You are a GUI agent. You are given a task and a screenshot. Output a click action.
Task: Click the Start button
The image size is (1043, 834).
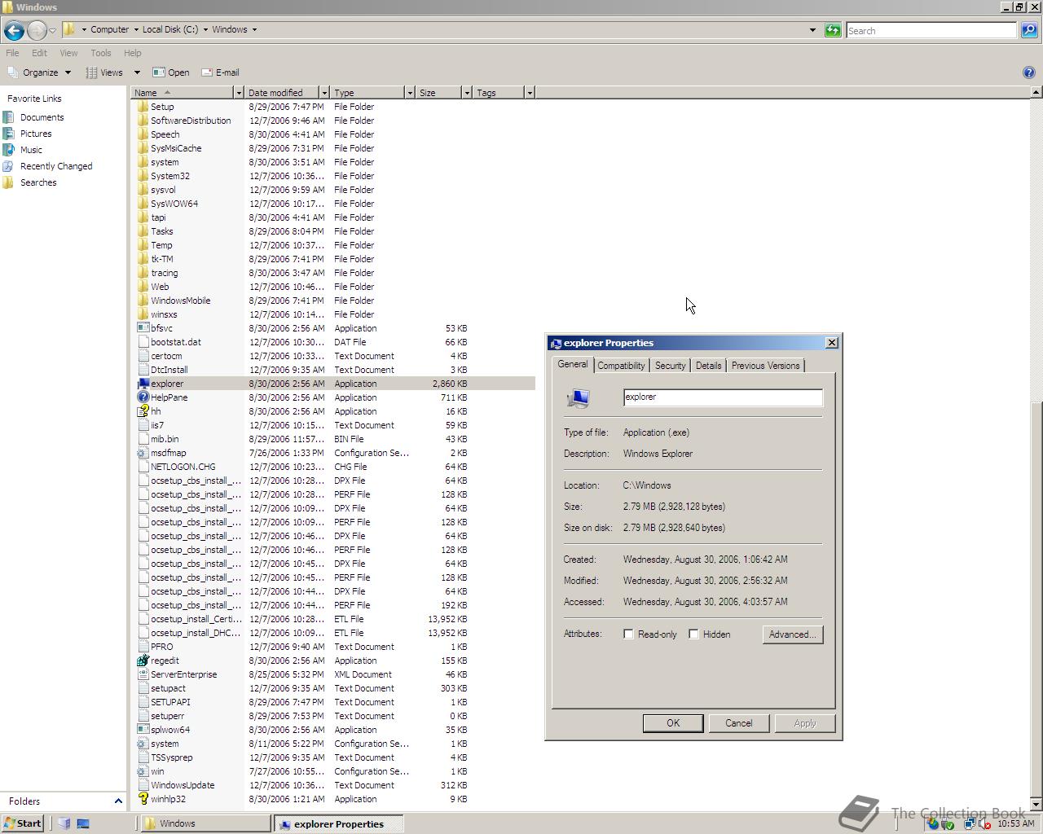click(22, 823)
